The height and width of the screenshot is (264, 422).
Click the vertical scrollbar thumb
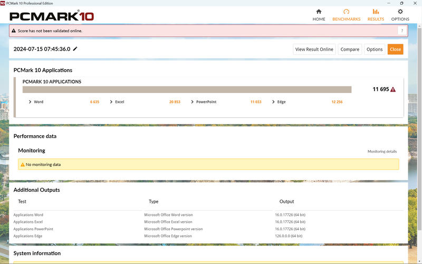click(x=419, y=129)
